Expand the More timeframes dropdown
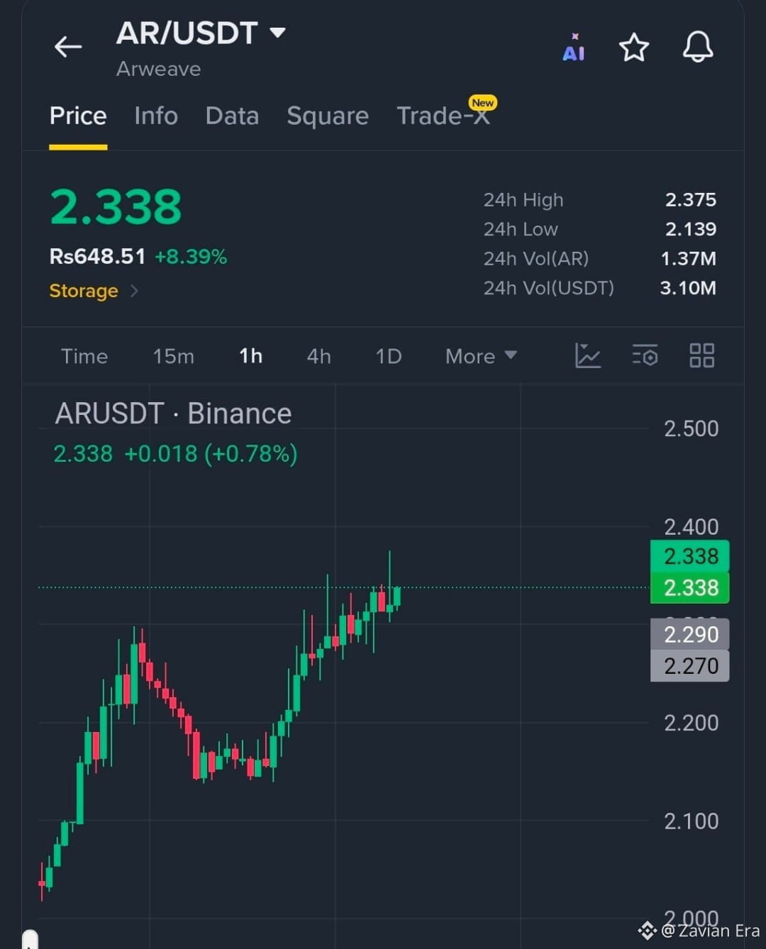This screenshot has height=949, width=766. click(x=480, y=356)
